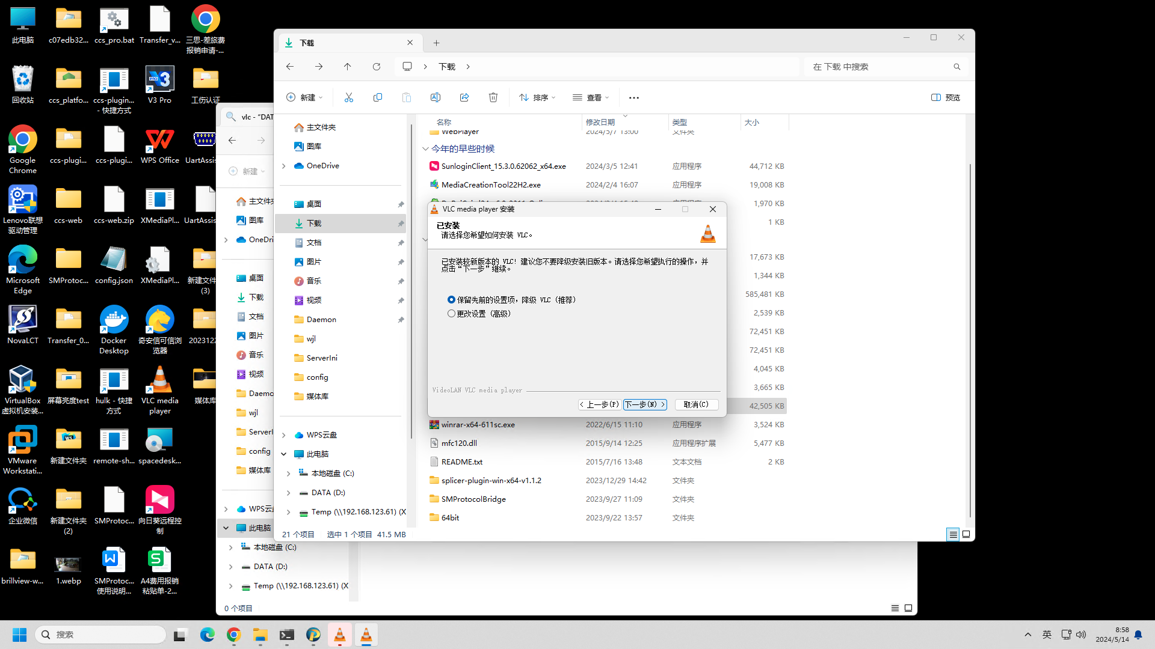Image resolution: width=1155 pixels, height=649 pixels.
Task: Click 上一步(P) in VLC installer
Action: 599,404
